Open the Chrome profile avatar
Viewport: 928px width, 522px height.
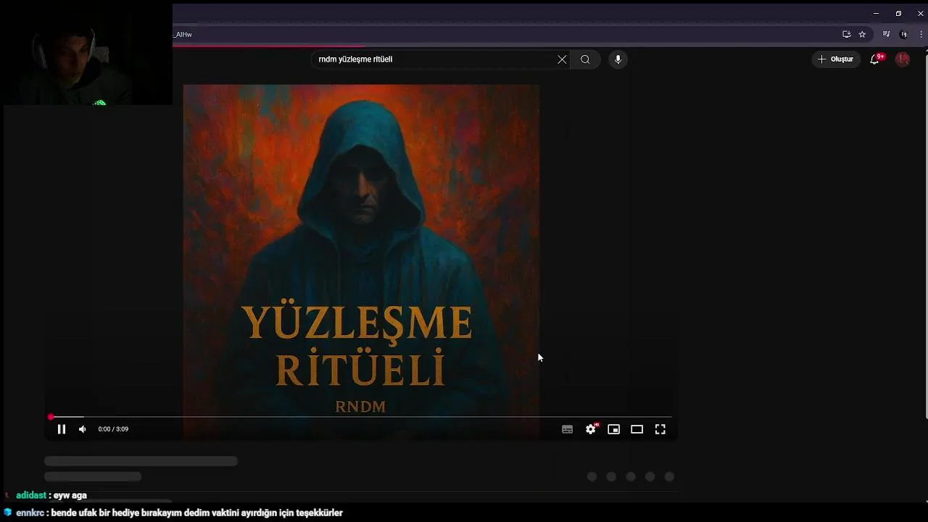(903, 34)
